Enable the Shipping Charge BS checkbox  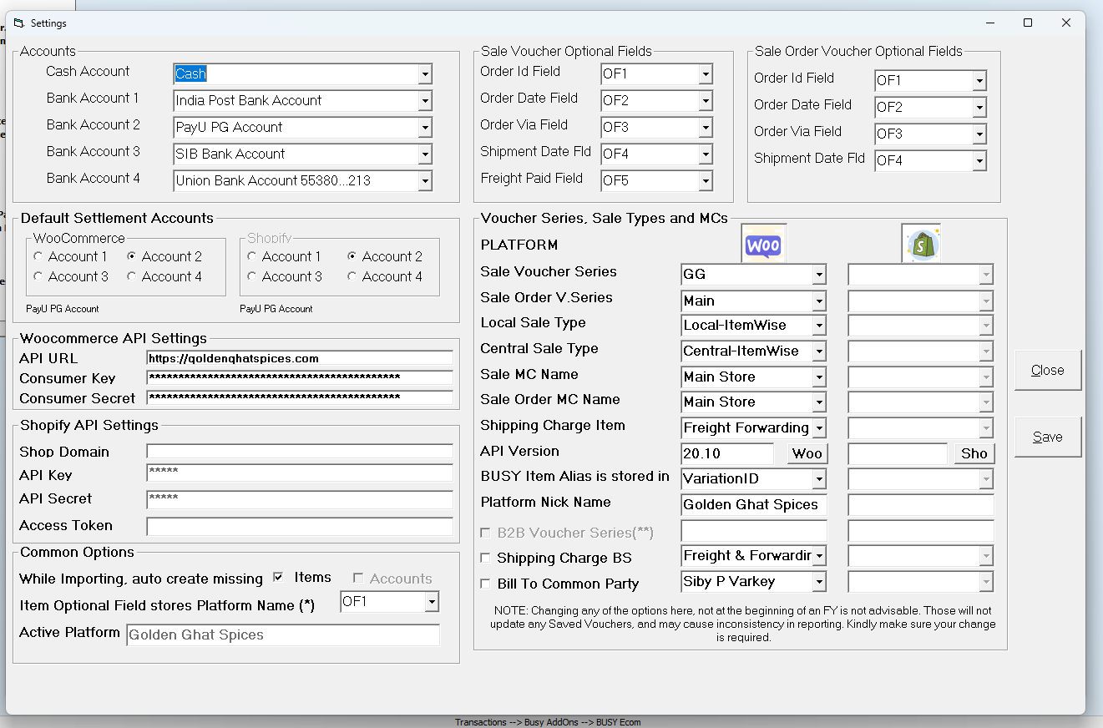pyautogui.click(x=486, y=558)
